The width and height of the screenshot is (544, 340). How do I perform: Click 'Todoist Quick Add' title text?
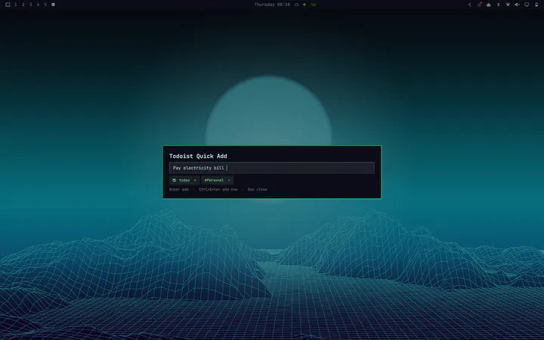[198, 156]
